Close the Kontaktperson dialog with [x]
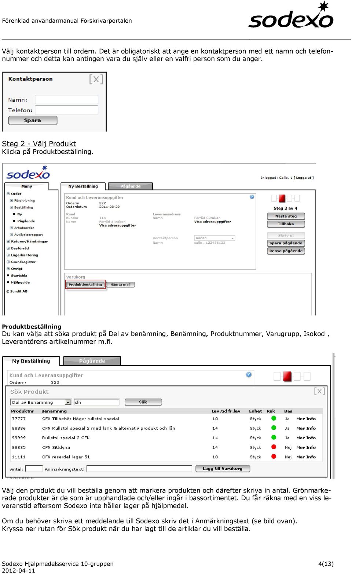Image resolution: width=352 pixels, height=574 pixels. [x=96, y=79]
